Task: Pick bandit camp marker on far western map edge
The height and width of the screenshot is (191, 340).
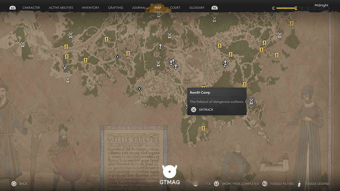Action: [x=22, y=44]
